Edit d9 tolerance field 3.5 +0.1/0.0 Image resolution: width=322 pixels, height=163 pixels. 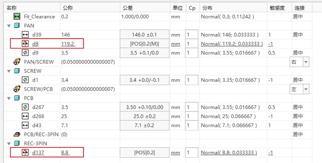coord(145,53)
